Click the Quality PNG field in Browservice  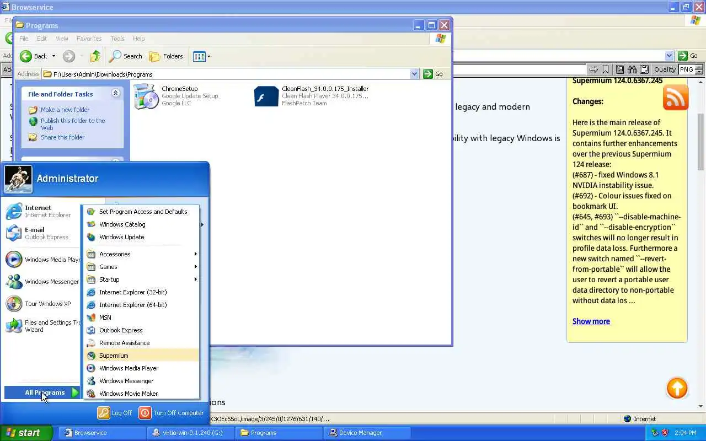point(686,69)
